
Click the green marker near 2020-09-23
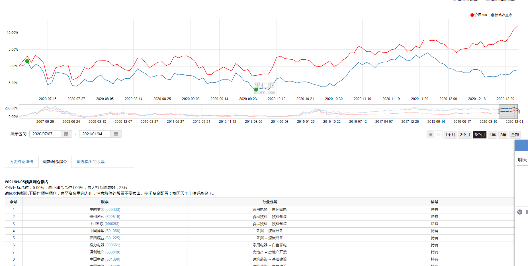tap(256, 90)
